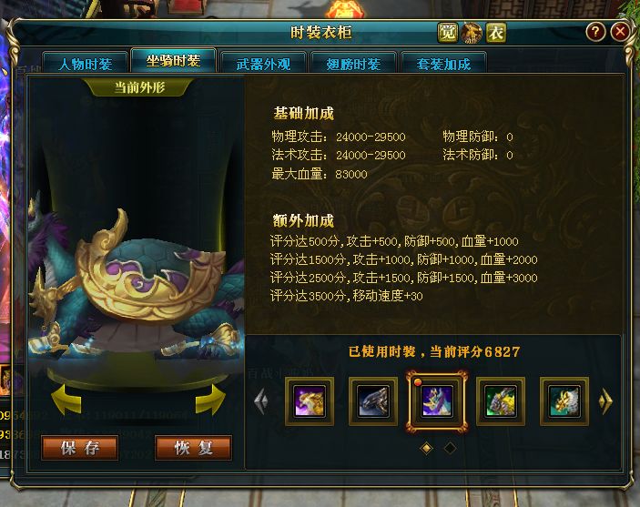Select the golden lion mount icon

[310, 401]
